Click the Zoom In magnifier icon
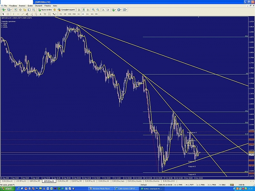255x191 pixels. (x=93, y=10)
